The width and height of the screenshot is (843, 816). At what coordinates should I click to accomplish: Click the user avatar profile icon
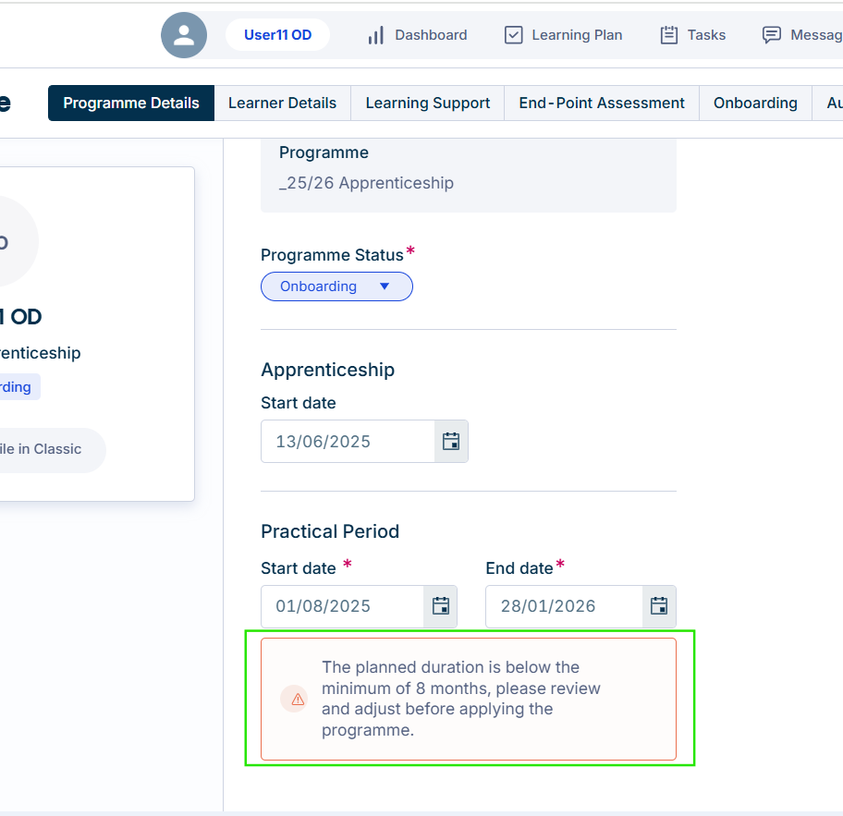184,35
